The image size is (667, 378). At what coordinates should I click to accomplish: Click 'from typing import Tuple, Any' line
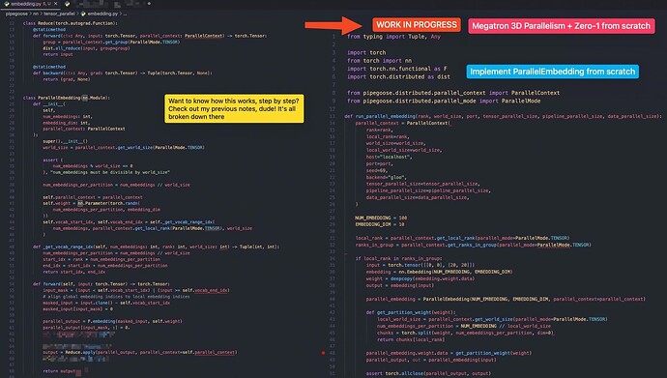coord(393,37)
